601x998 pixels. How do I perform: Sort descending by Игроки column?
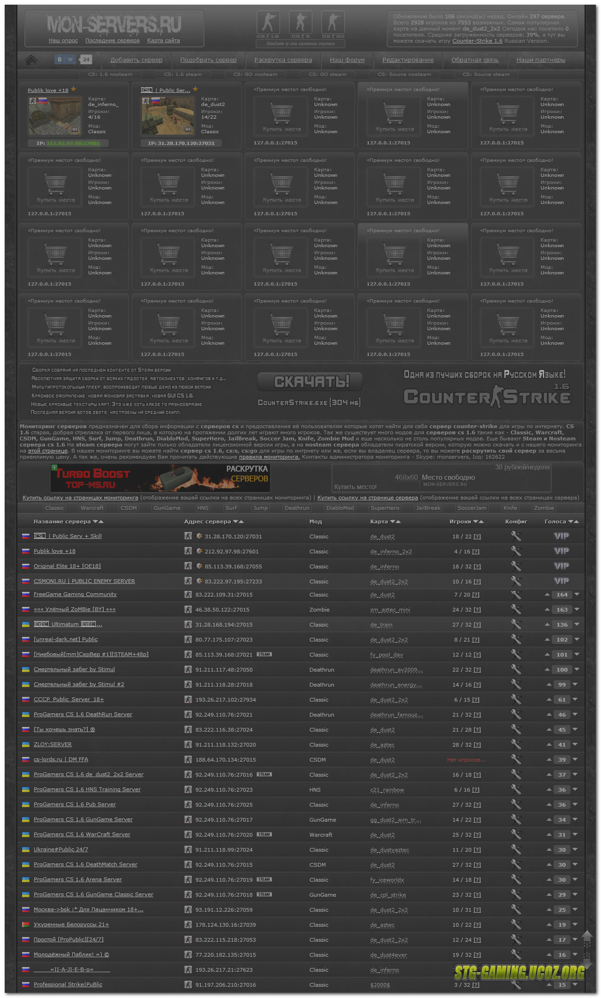tap(476, 522)
